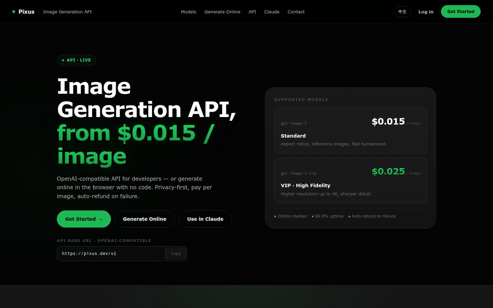Image resolution: width=493 pixels, height=308 pixels.
Task: Click the 200ms median stat
Action: pos(290,216)
